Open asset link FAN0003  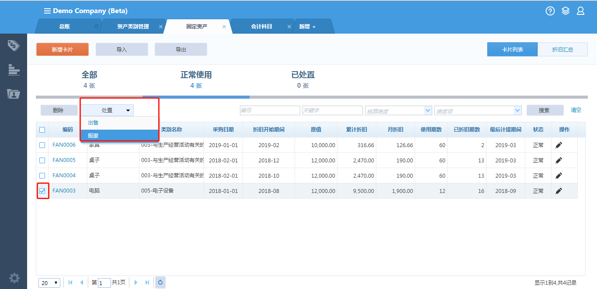(x=64, y=191)
